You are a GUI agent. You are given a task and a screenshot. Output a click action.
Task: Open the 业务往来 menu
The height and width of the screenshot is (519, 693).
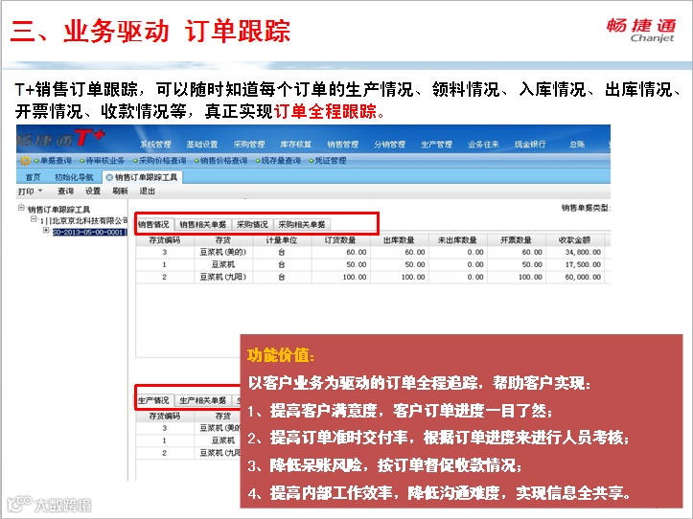[x=483, y=145]
